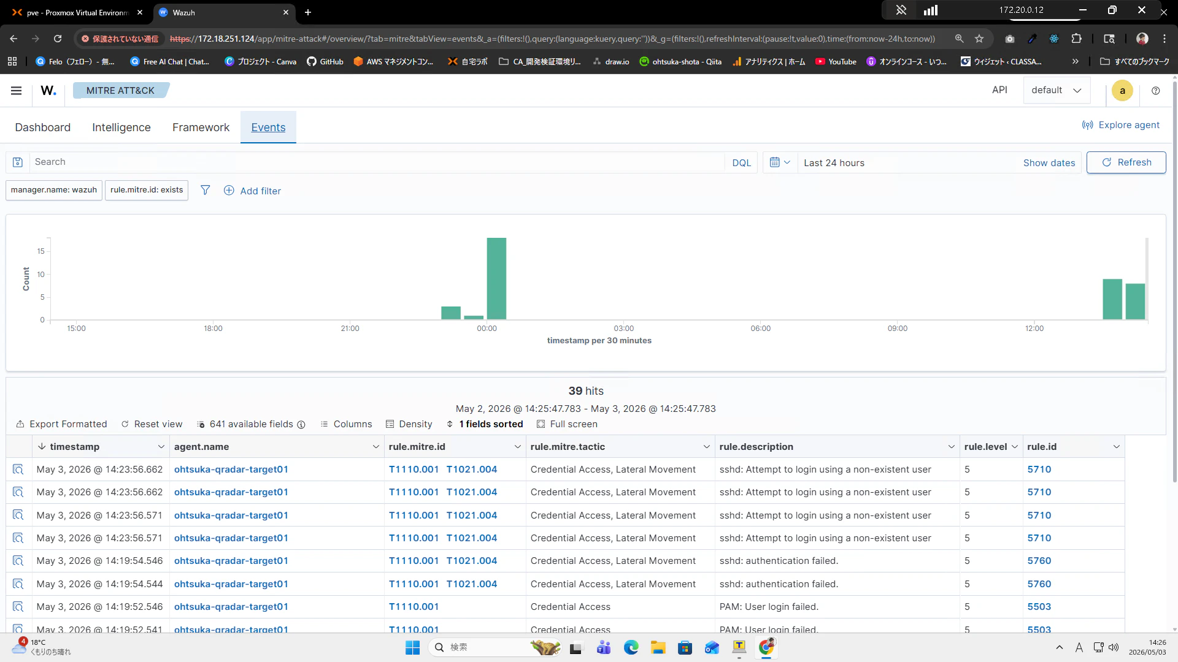
Task: Switch to the Intelligence tab
Action: pos(121,127)
